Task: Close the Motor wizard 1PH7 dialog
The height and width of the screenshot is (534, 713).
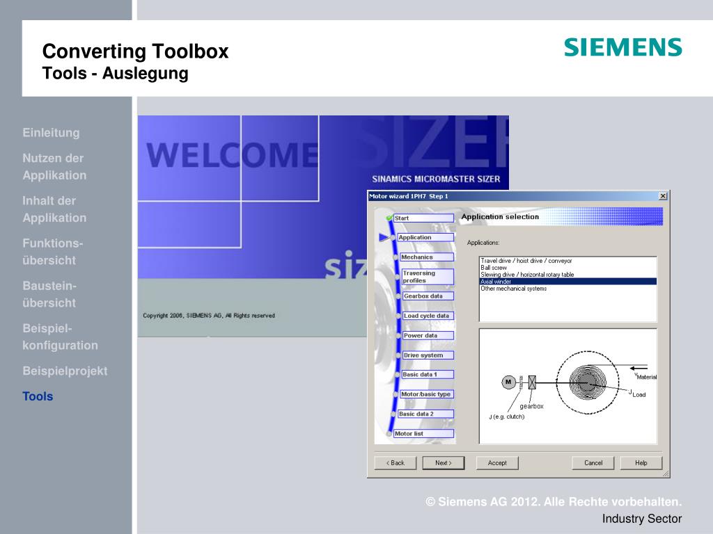Action: point(663,195)
